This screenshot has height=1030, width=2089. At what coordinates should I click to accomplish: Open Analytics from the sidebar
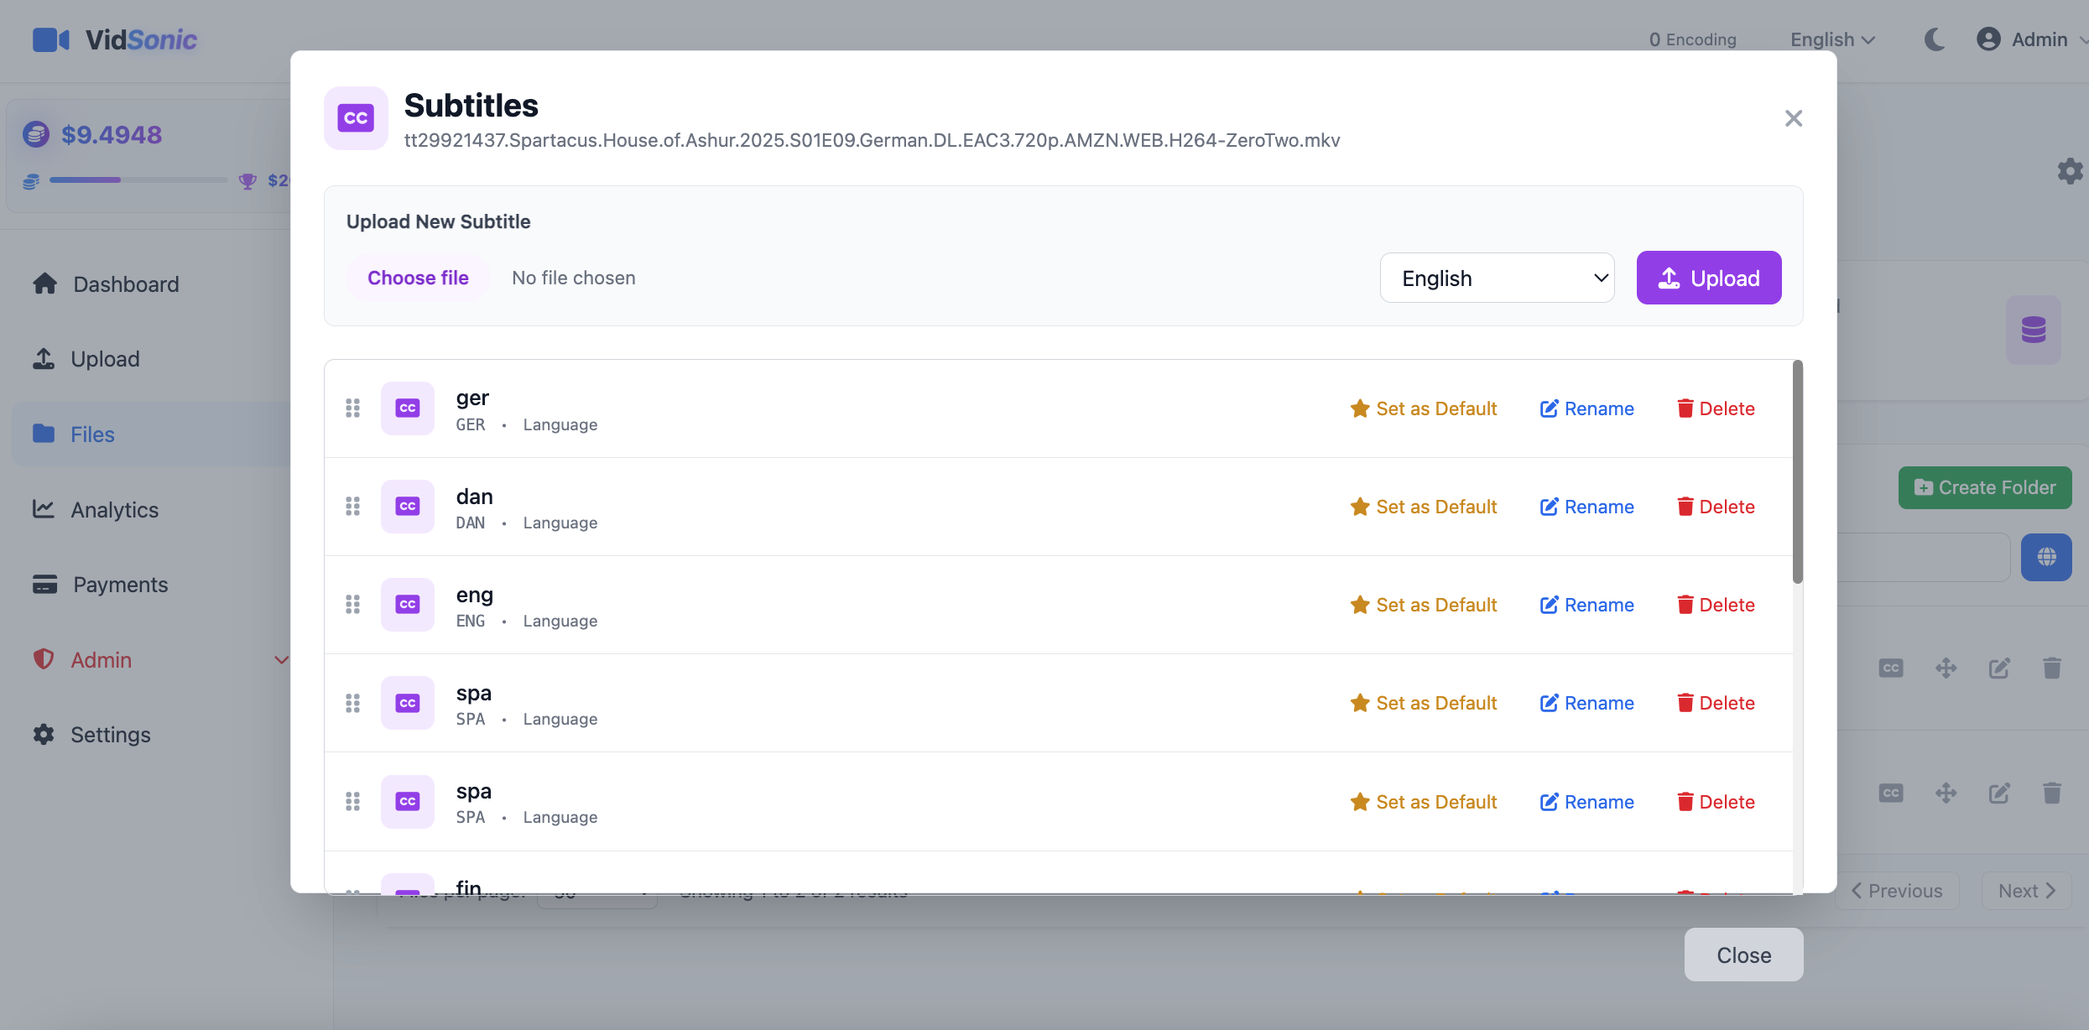point(114,510)
